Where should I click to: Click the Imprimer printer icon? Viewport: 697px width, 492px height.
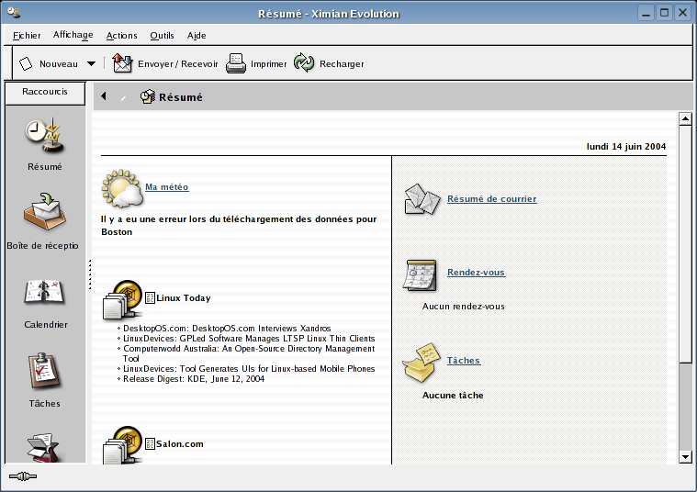click(236, 64)
